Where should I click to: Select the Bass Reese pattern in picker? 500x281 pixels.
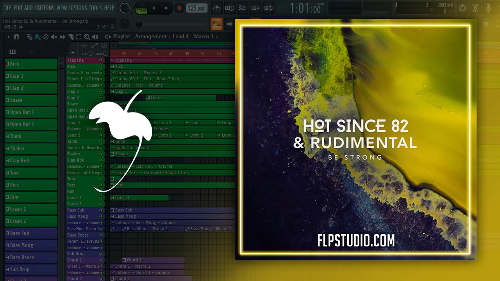[x=31, y=258]
